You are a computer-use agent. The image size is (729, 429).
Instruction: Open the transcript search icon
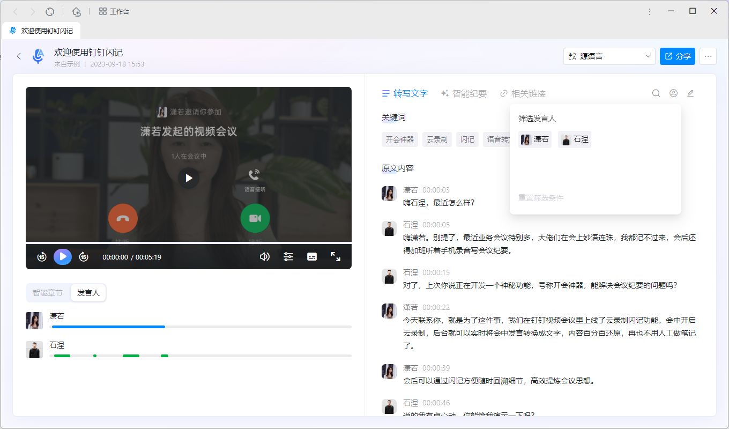[656, 93]
